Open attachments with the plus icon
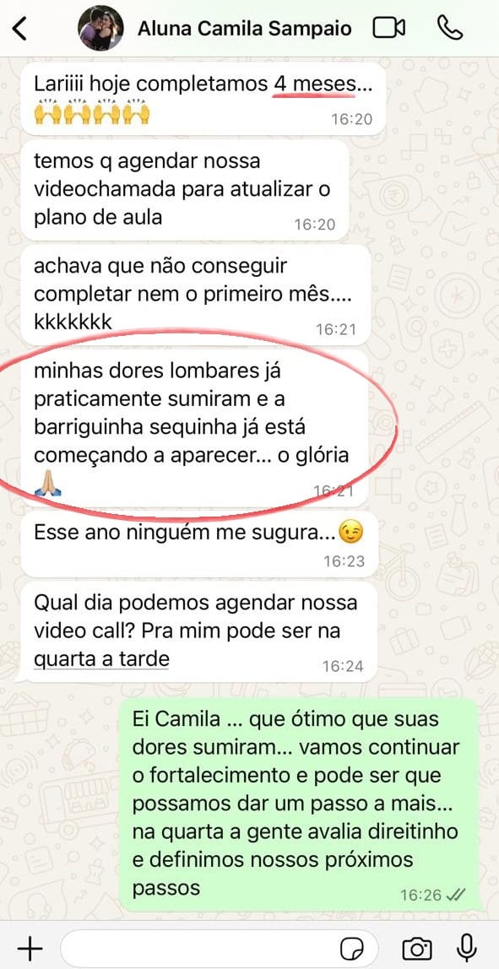Screen dimensions: 499x969 click(x=29, y=947)
